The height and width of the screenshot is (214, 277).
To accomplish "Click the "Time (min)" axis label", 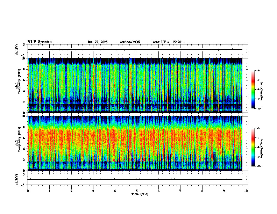I will (x=140, y=194).
